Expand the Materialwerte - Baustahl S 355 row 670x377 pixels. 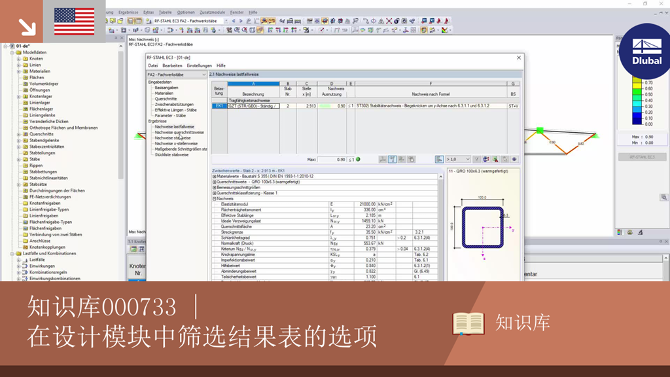[215, 176]
